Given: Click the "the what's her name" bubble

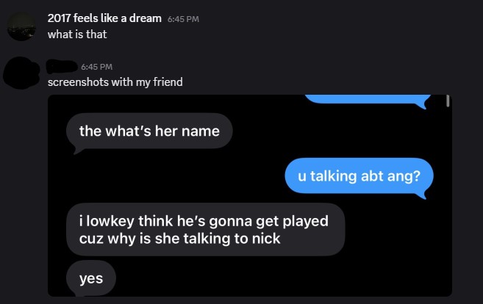Looking at the screenshot, I should point(149,131).
